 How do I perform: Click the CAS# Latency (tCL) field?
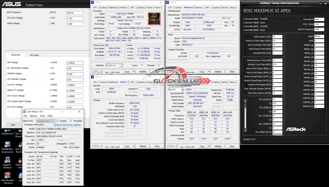point(278,37)
